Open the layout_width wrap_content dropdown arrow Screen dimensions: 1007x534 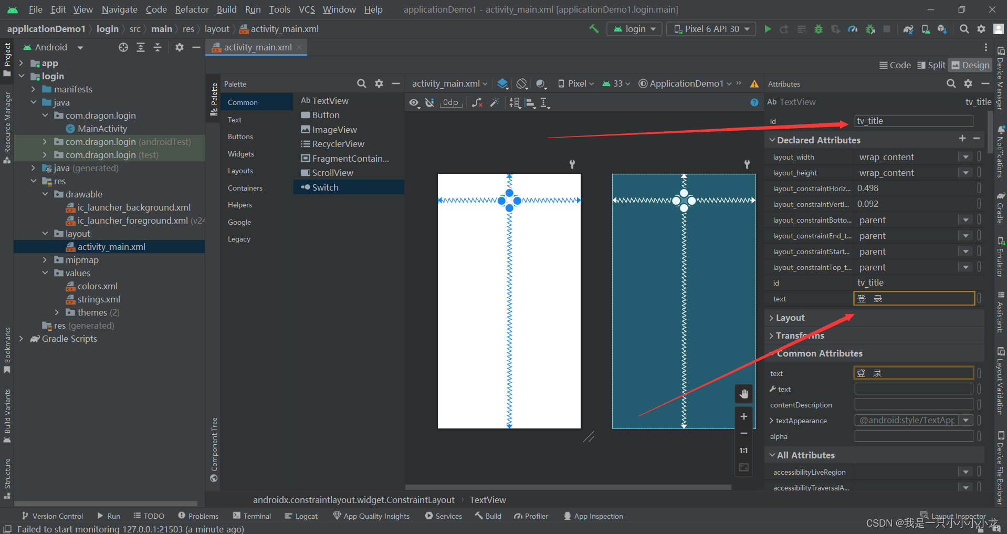pyautogui.click(x=966, y=157)
